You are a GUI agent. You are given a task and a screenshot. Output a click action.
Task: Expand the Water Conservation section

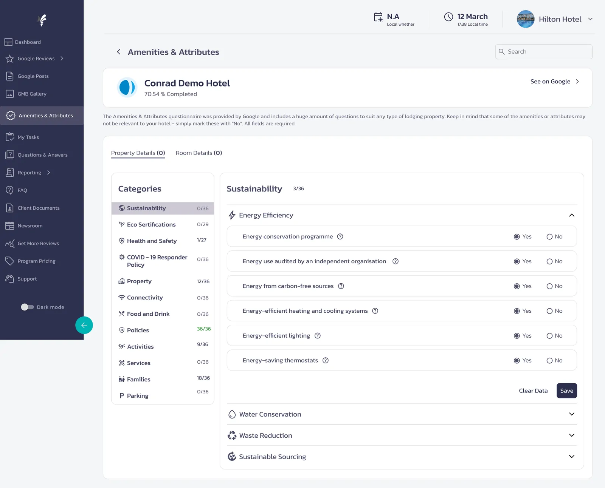(x=572, y=414)
